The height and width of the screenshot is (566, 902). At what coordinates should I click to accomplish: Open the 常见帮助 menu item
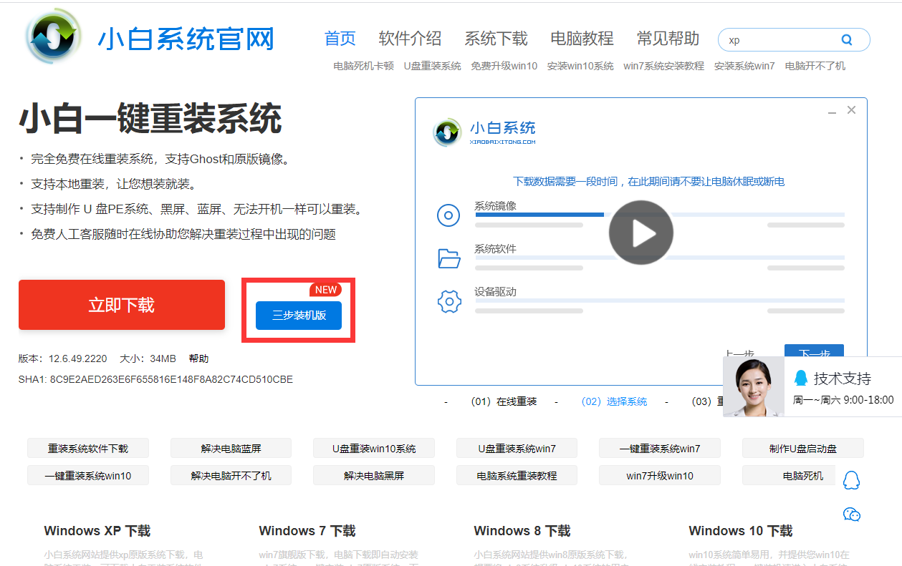coord(668,39)
